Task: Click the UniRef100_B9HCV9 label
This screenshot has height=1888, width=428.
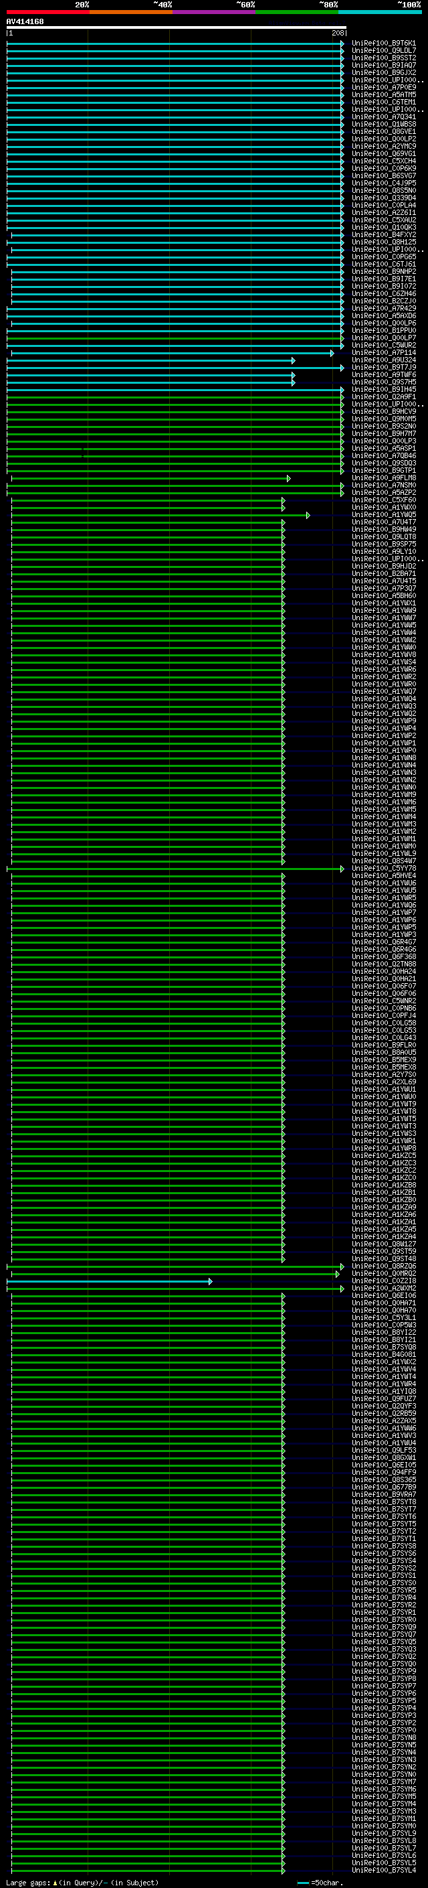Action: click(384, 411)
